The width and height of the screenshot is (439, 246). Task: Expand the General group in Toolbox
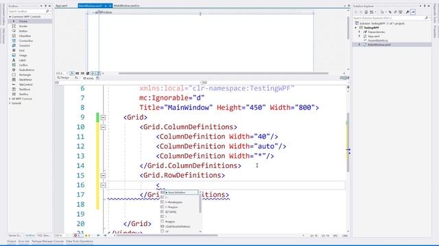tap(10, 103)
